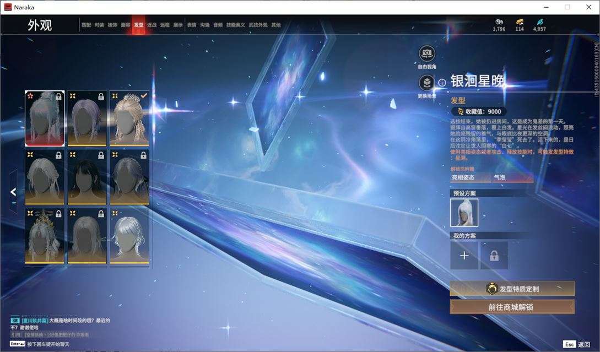The image size is (600, 352).
Task: Switch to the 远程 tab
Action: 165,25
